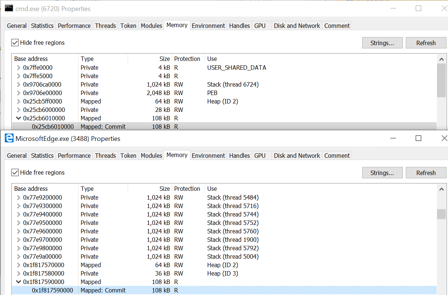Viewport: 448px width, 295px height.
Task: Open Token tab in MicrosoftEdge.exe Properties
Action: (x=128, y=156)
